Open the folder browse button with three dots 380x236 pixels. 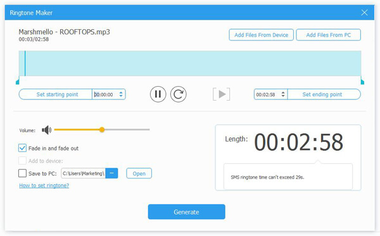click(x=111, y=173)
